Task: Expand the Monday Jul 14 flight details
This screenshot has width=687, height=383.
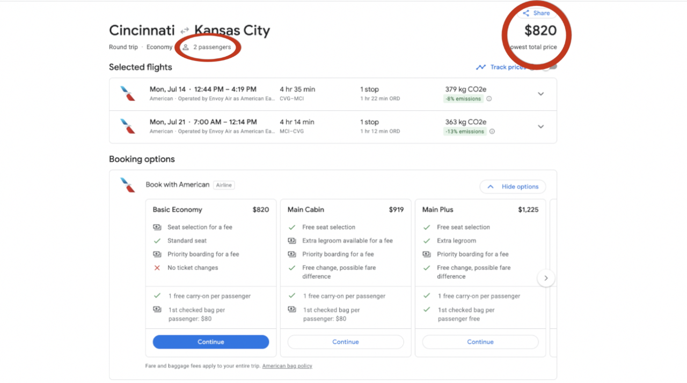Action: tap(541, 93)
